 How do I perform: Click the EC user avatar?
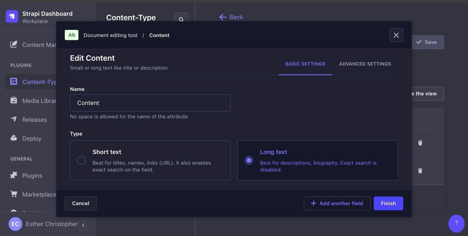coord(15,224)
